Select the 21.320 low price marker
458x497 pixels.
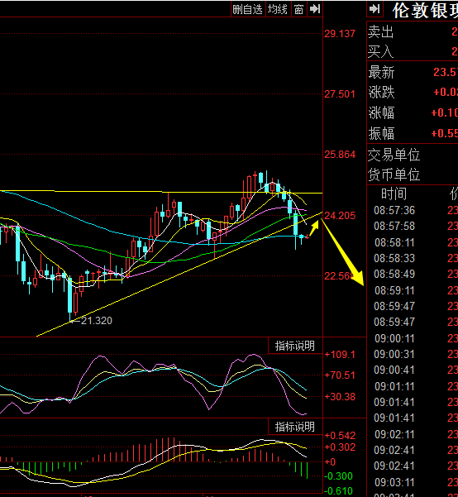[x=91, y=321]
